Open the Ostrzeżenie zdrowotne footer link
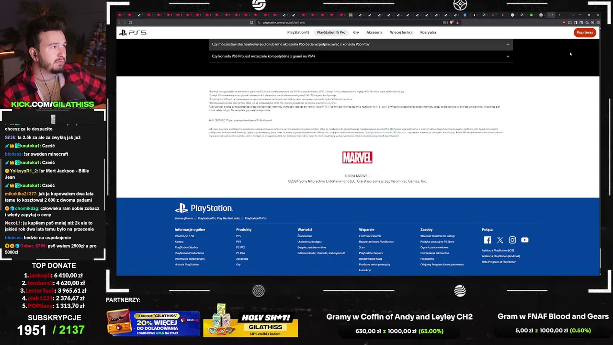Image resolution: width=613 pixels, height=345 pixels. pyautogui.click(x=435, y=253)
